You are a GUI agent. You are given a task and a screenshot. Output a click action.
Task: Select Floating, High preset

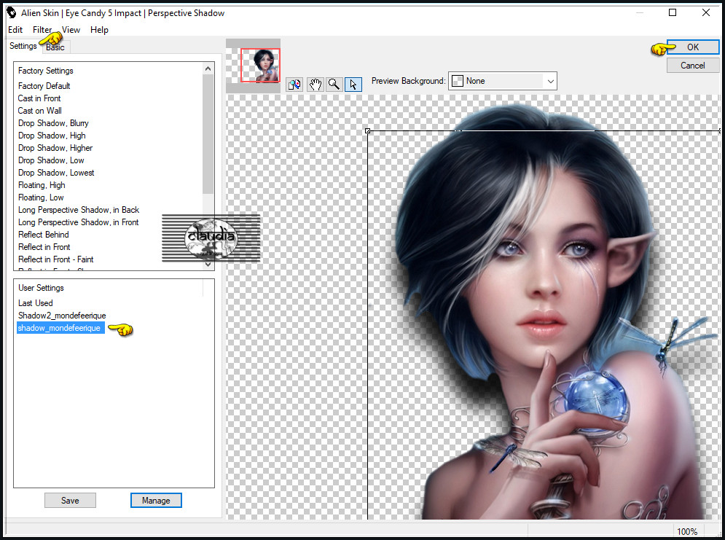tap(42, 185)
